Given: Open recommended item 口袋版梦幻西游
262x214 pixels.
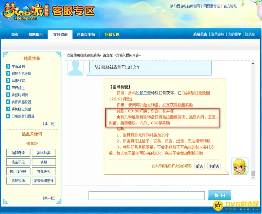Looking at the screenshot, I should [23, 116].
